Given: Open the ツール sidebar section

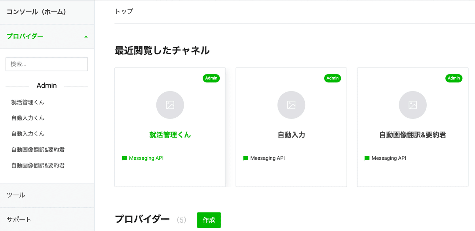Looking at the screenshot, I should [47, 195].
